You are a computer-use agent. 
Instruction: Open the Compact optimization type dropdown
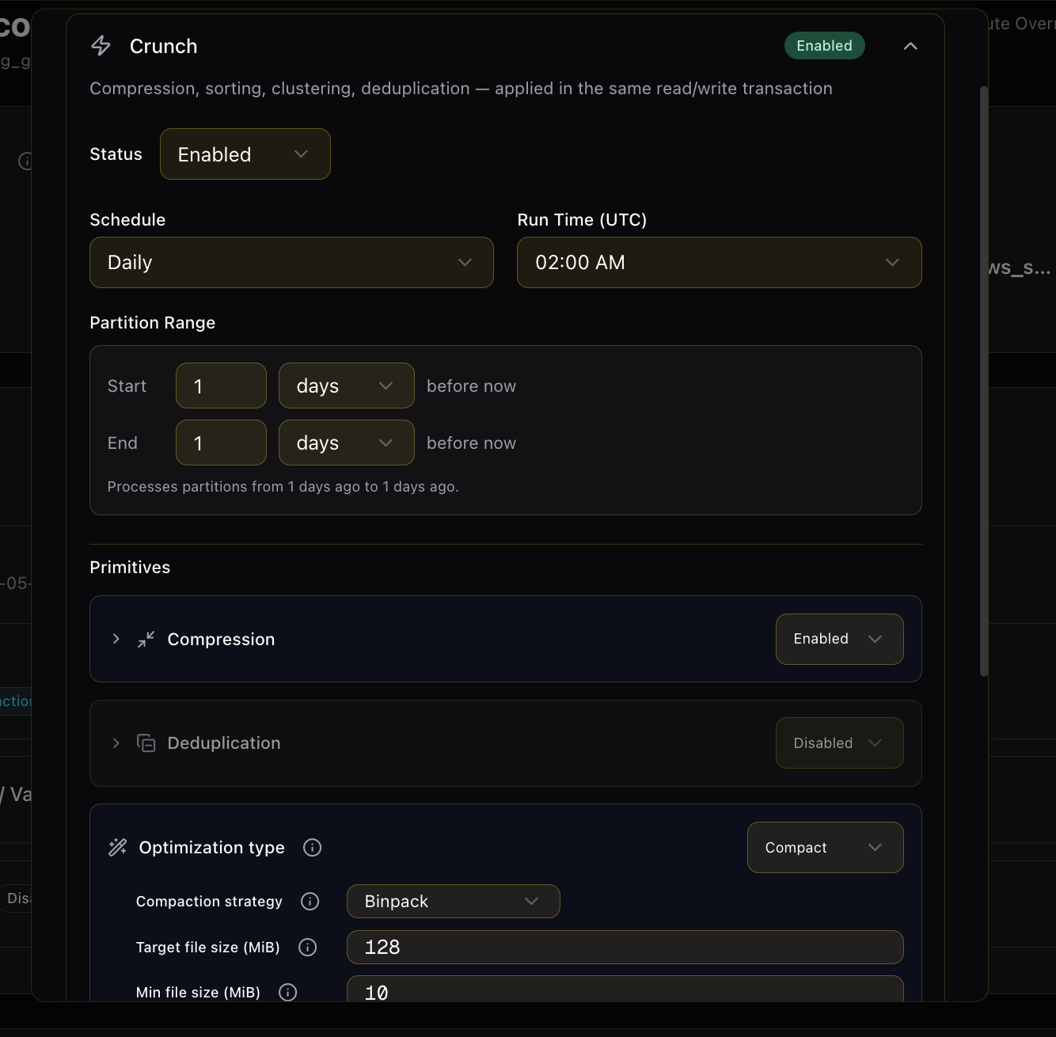(x=825, y=848)
